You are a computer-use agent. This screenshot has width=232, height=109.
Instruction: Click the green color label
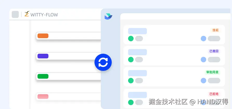tap(43, 76)
